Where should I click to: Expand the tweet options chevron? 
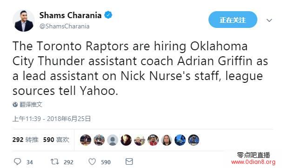tap(269, 20)
